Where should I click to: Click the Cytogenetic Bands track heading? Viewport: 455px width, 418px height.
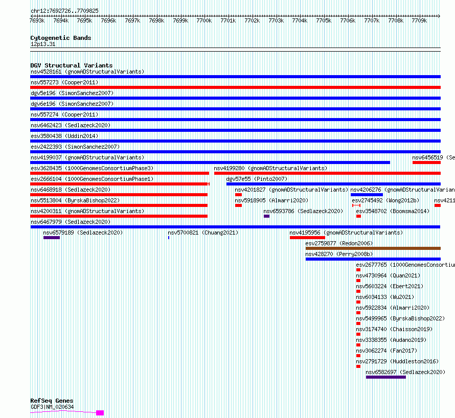[x=61, y=38]
